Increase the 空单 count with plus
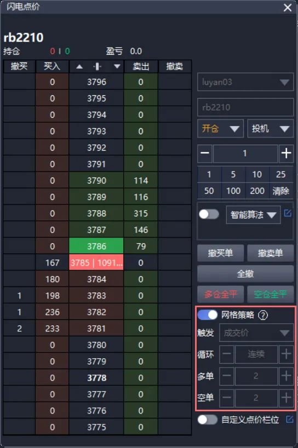This screenshot has height=448, width=298. coord(286,398)
